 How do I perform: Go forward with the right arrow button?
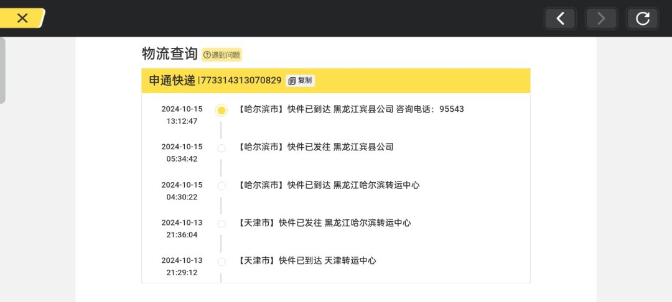pos(601,19)
